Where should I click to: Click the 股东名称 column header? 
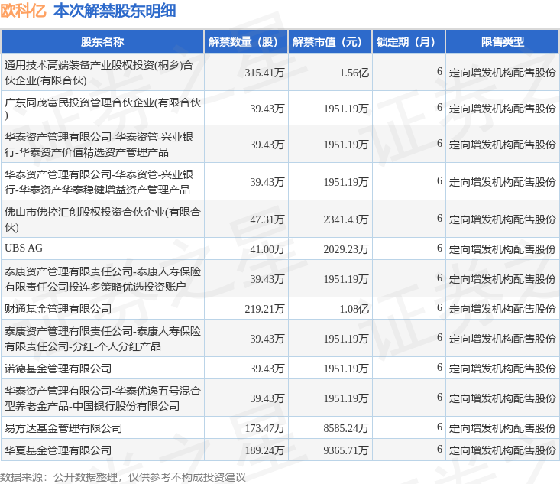click(102, 42)
